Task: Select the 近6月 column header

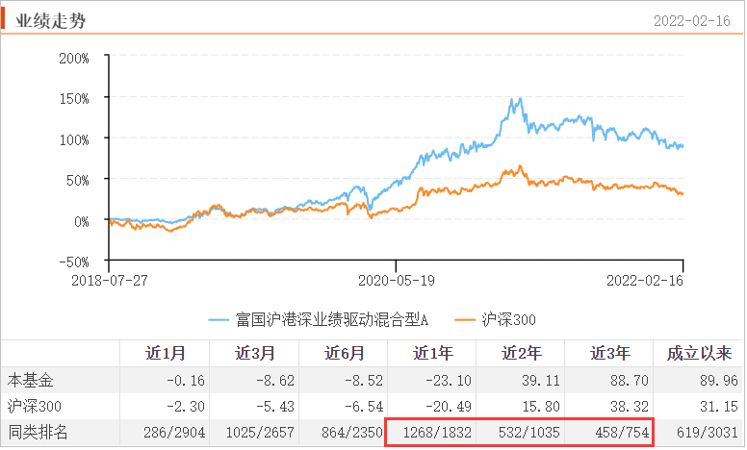Action: (344, 353)
